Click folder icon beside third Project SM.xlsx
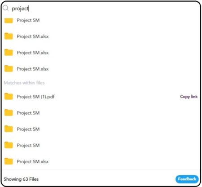Viewport: 202px width, 187px height. 9,69
